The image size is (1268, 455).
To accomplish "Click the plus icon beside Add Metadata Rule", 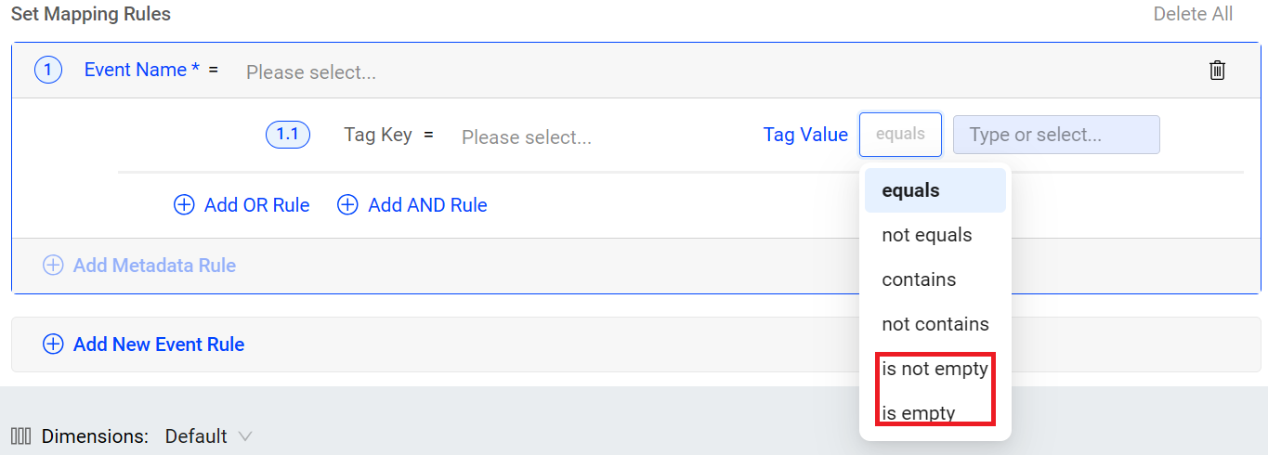I will tap(53, 266).
